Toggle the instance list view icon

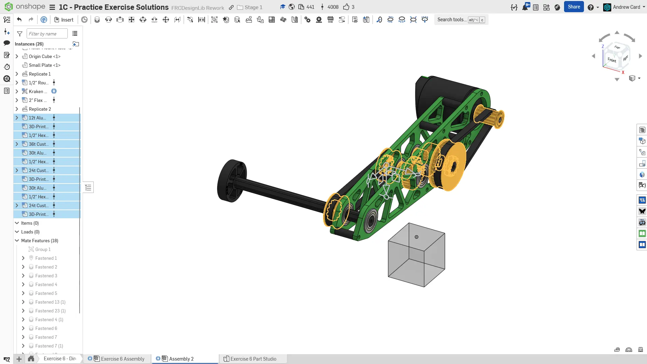click(75, 34)
